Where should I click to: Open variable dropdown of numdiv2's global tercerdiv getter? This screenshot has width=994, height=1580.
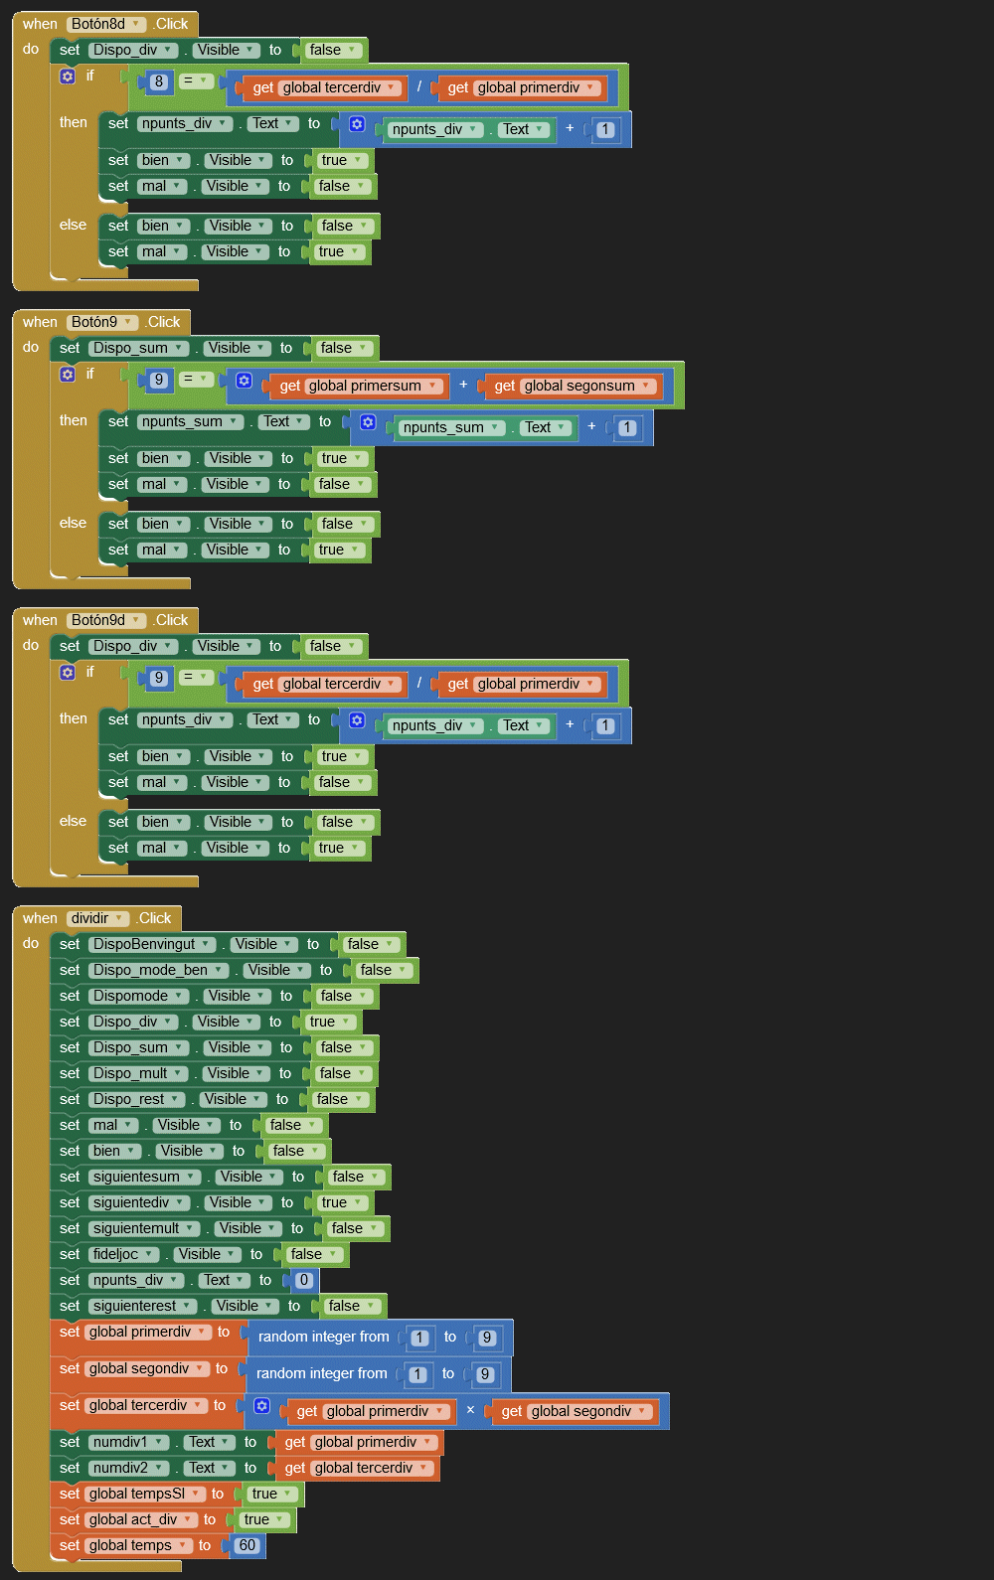(x=423, y=1468)
